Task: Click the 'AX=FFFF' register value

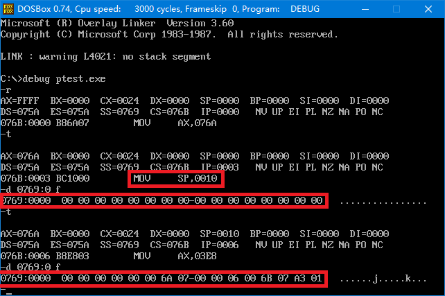Action: 20,101
